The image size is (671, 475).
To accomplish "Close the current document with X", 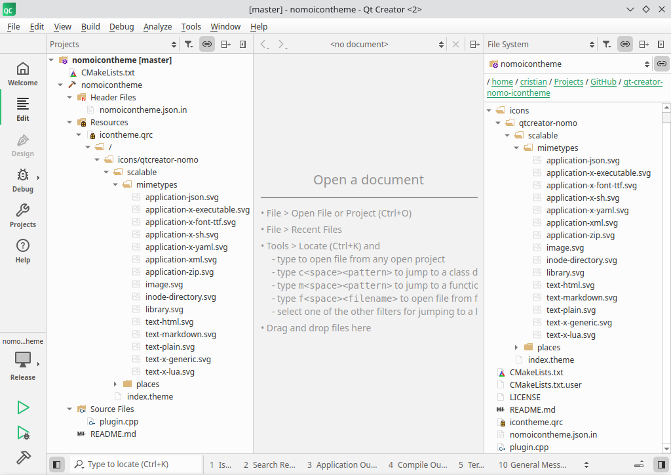I will 456,44.
